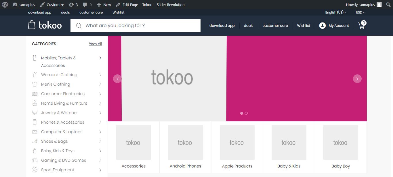Click the Women's Clothing dress icon
This screenshot has width=393, height=177.
coord(35,75)
